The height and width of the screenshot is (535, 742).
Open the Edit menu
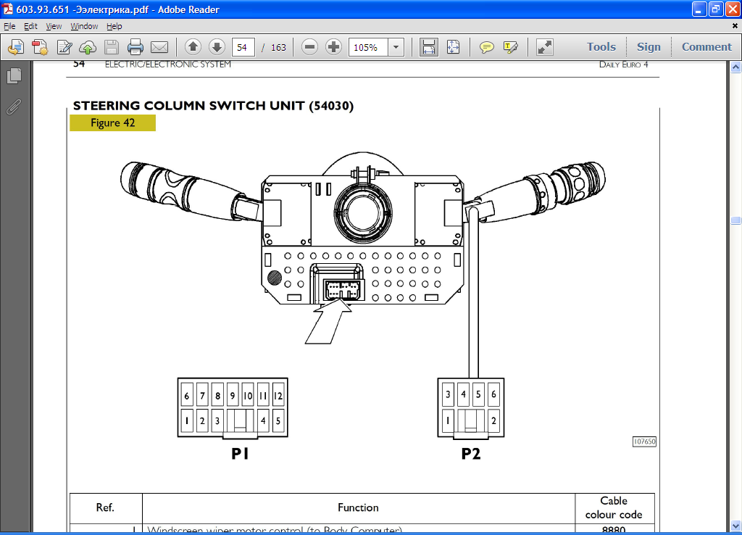[x=30, y=26]
